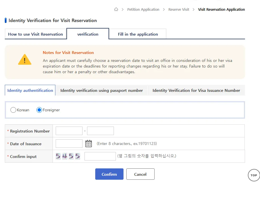Open the calendar date picker icon
This screenshot has height=204, width=260.
coord(88,144)
